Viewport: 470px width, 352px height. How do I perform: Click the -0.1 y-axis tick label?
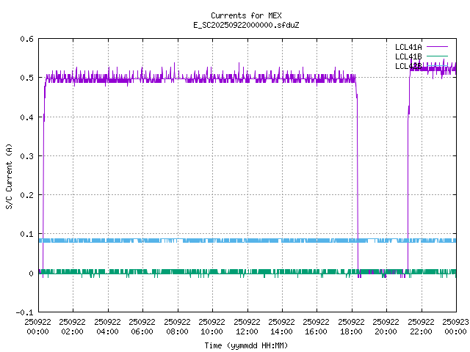[23, 312]
